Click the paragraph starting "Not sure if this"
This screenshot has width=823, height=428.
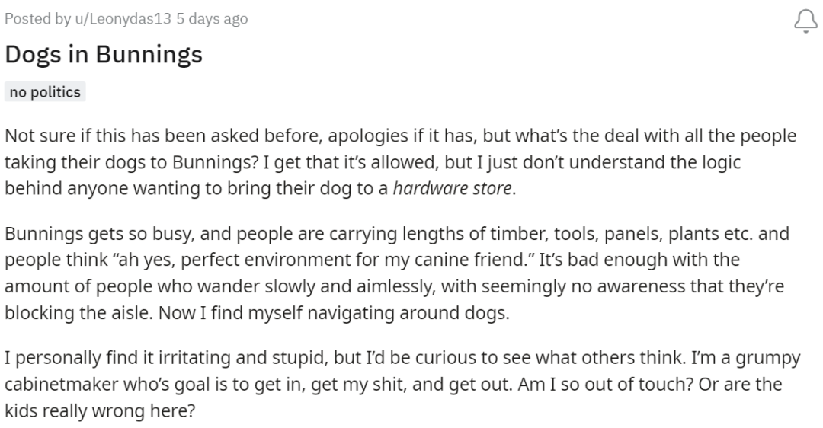tap(381, 162)
